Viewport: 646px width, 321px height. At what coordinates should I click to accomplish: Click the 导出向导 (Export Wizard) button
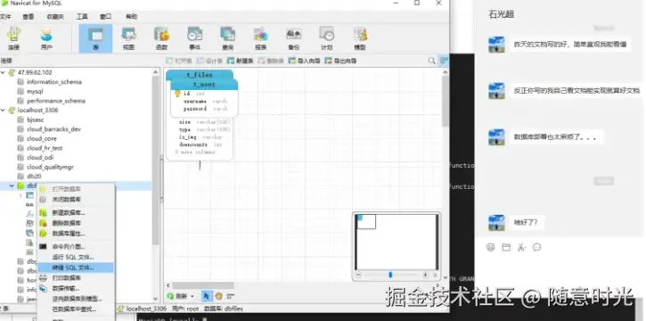(x=340, y=61)
